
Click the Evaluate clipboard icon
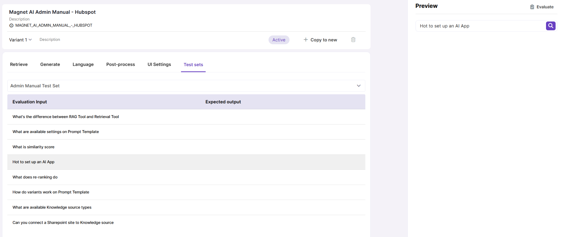(x=532, y=7)
